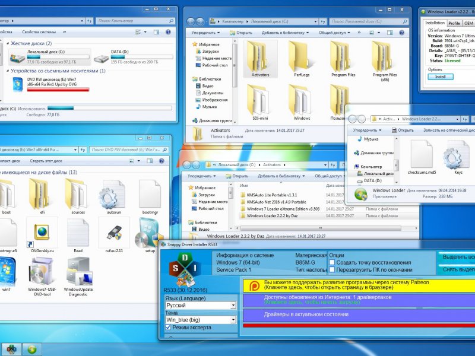Toggle preview pane in the DVD drive window
The height and width of the screenshot is (356, 475).
150,161
